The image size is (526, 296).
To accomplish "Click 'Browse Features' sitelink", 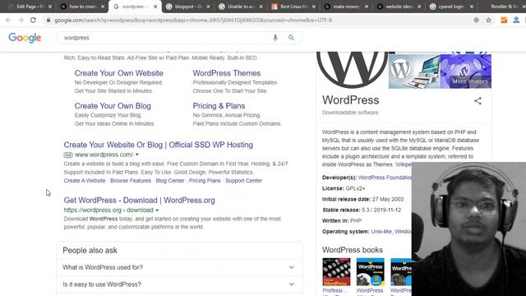I will tap(131, 181).
